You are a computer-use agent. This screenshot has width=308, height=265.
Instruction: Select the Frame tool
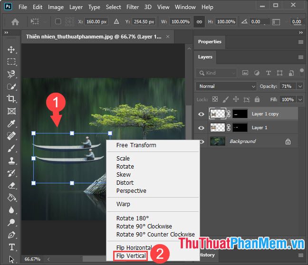coord(11,111)
